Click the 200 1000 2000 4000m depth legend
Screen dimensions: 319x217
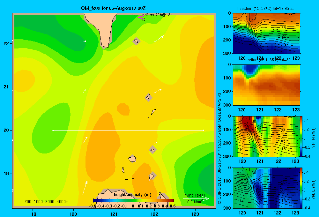tap(46, 202)
